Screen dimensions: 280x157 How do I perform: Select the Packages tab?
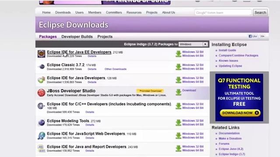pos(48,37)
